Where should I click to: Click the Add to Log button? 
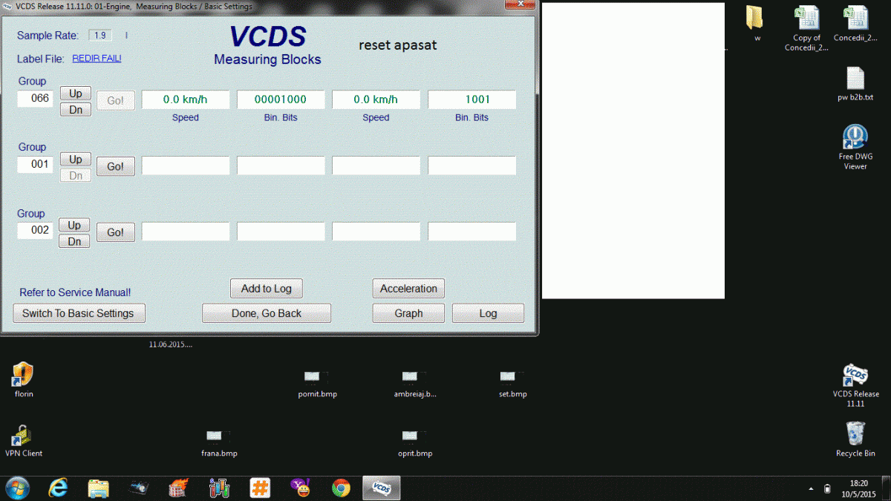click(x=267, y=289)
